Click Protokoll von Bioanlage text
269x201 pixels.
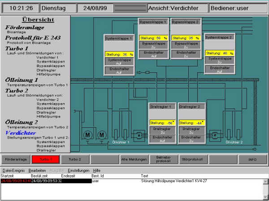point(29,43)
